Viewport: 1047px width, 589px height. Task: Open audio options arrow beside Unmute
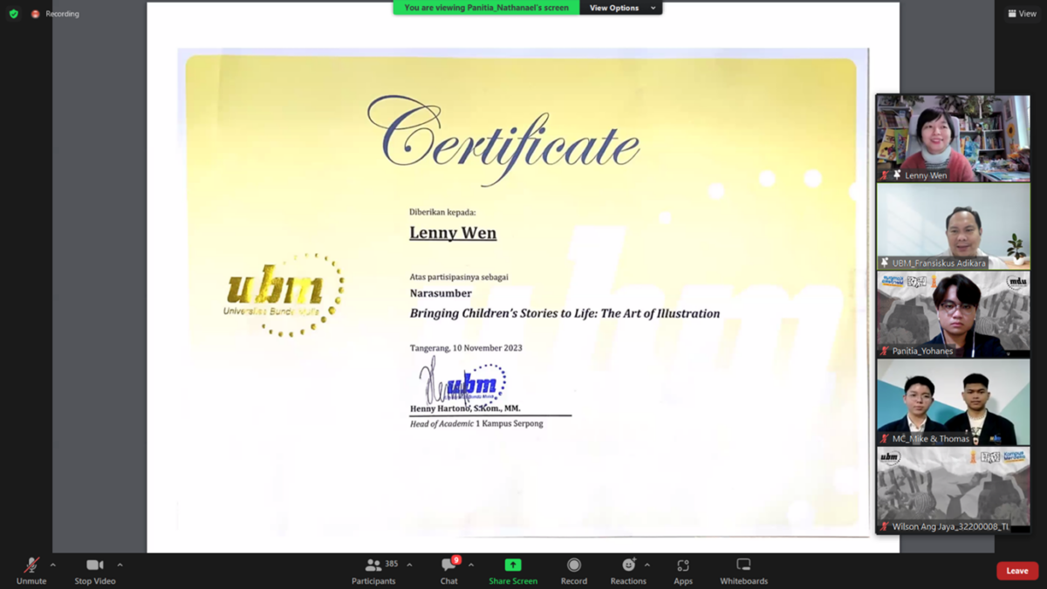click(x=53, y=565)
